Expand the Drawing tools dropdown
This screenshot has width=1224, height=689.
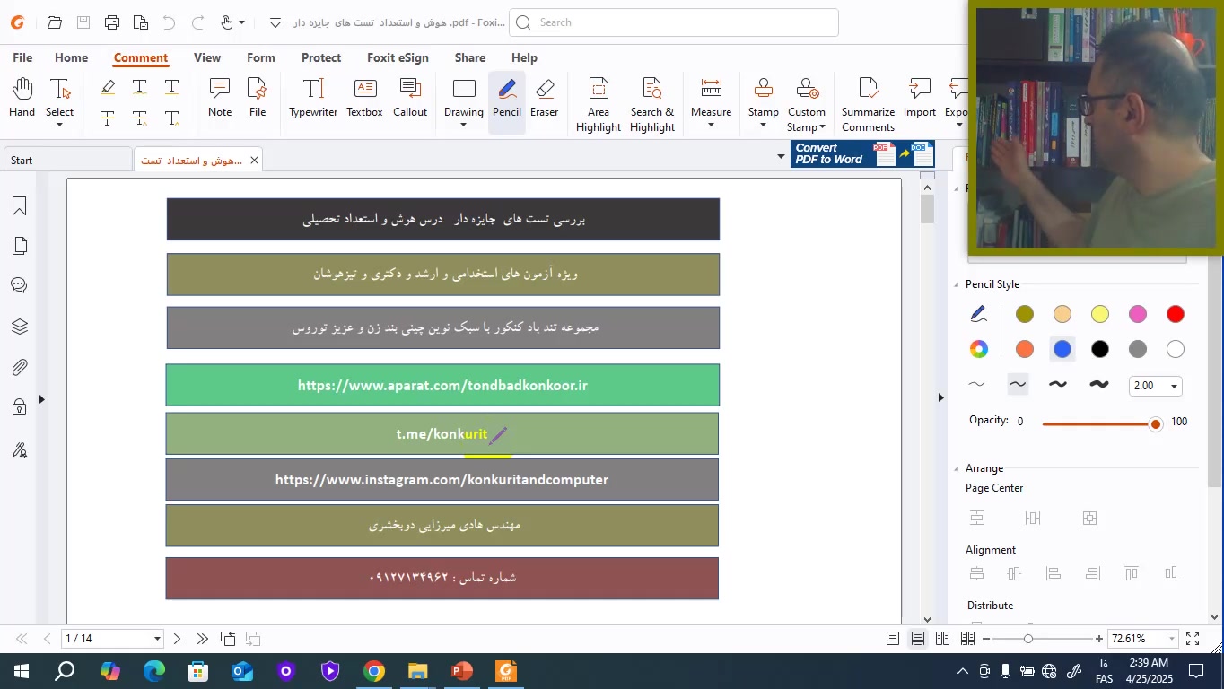pos(464,125)
